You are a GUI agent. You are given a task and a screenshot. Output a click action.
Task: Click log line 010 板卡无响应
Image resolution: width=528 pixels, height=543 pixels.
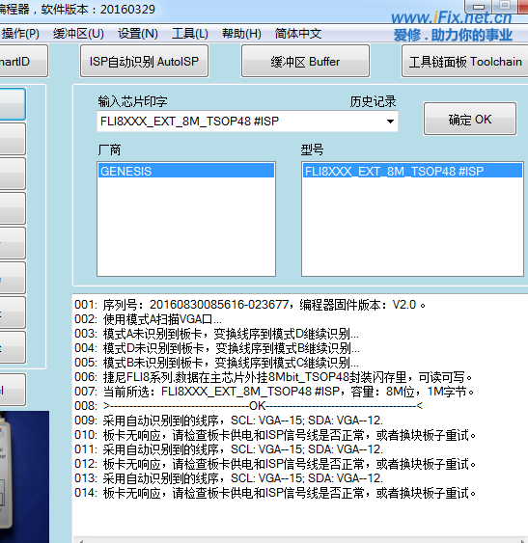(x=275, y=435)
